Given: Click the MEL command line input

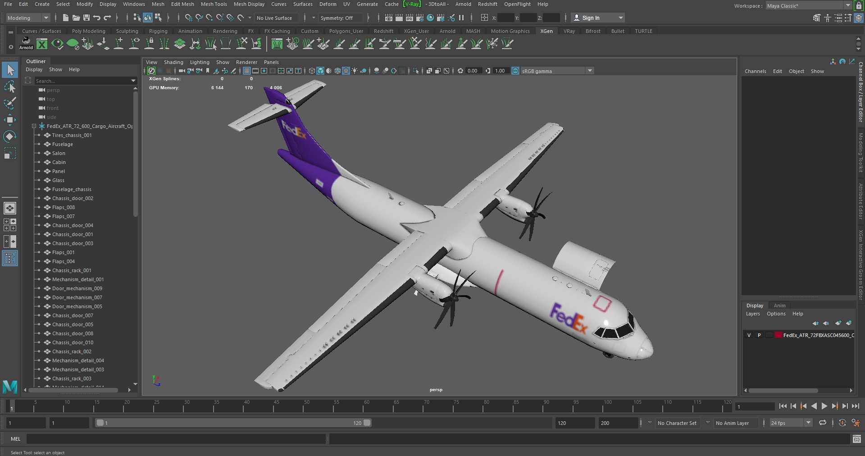Looking at the screenshot, I should point(176,439).
